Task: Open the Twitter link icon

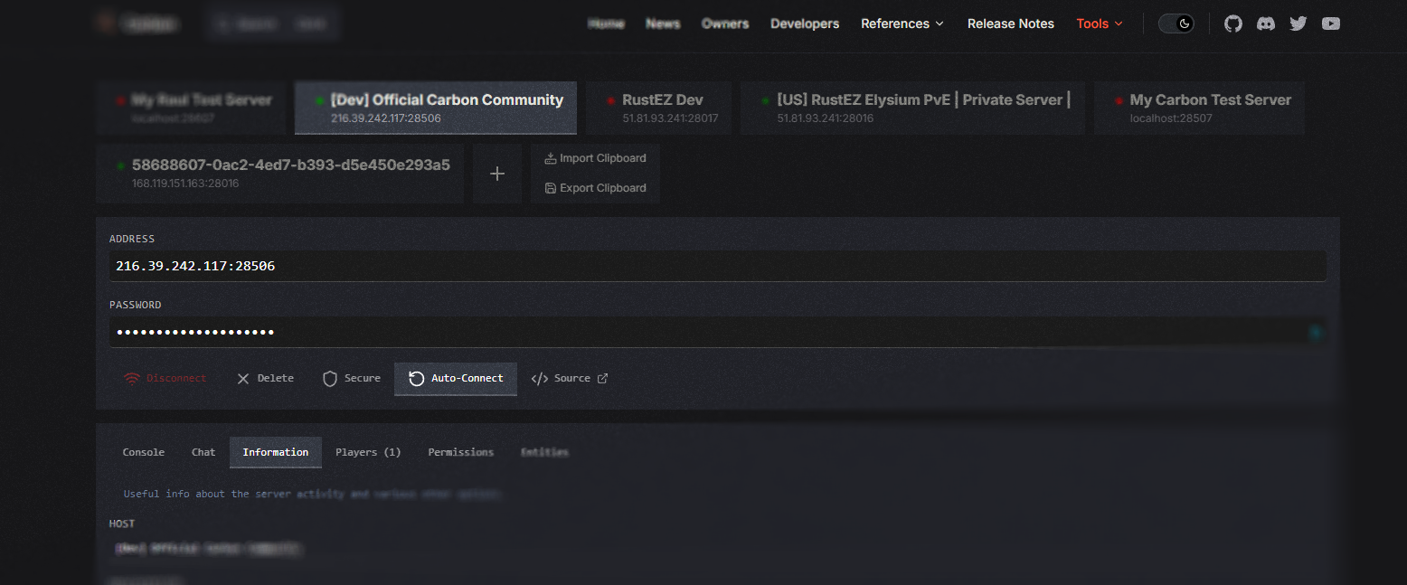Action: (1298, 24)
